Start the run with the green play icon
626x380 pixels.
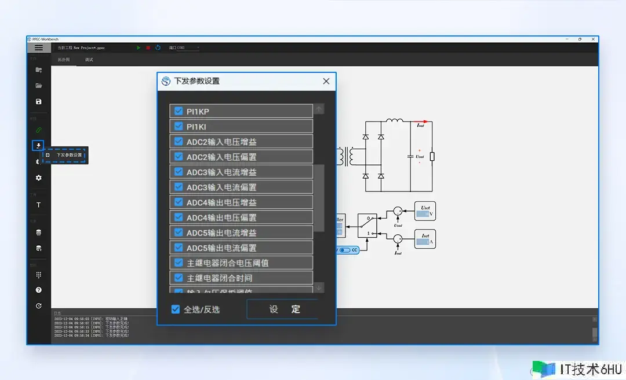point(139,48)
